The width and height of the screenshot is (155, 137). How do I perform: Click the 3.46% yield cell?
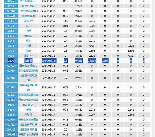[79, 115]
